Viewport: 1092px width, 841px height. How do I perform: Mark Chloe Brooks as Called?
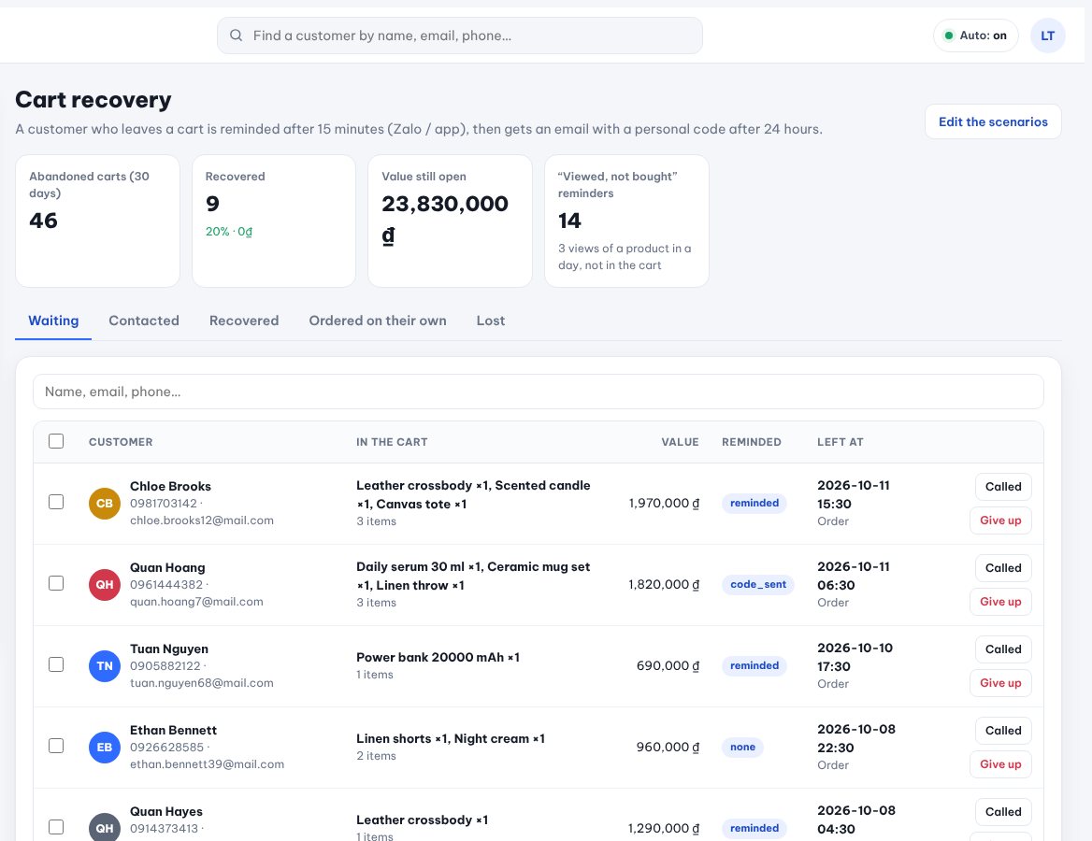pos(1003,487)
